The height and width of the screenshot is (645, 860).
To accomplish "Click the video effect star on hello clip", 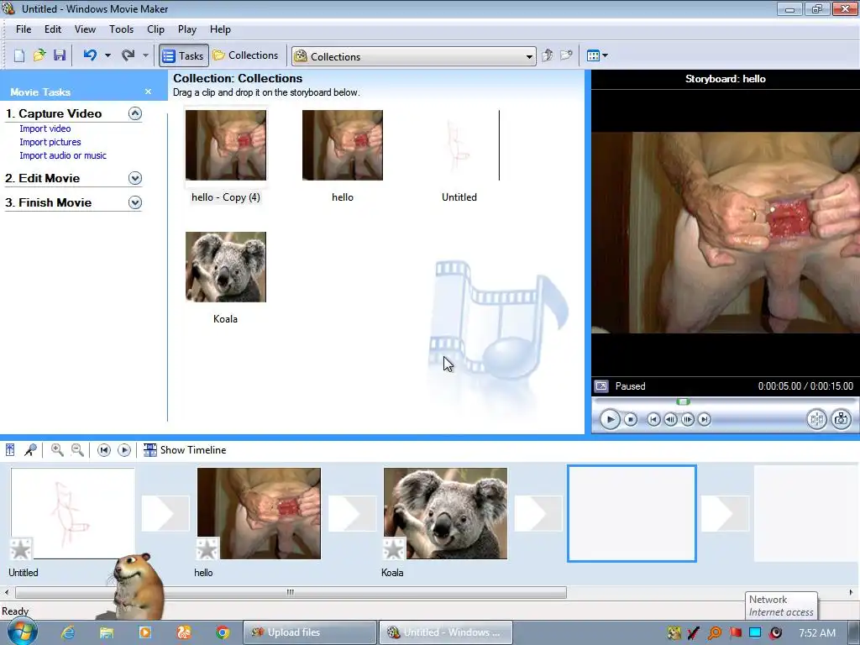I will 207,548.
